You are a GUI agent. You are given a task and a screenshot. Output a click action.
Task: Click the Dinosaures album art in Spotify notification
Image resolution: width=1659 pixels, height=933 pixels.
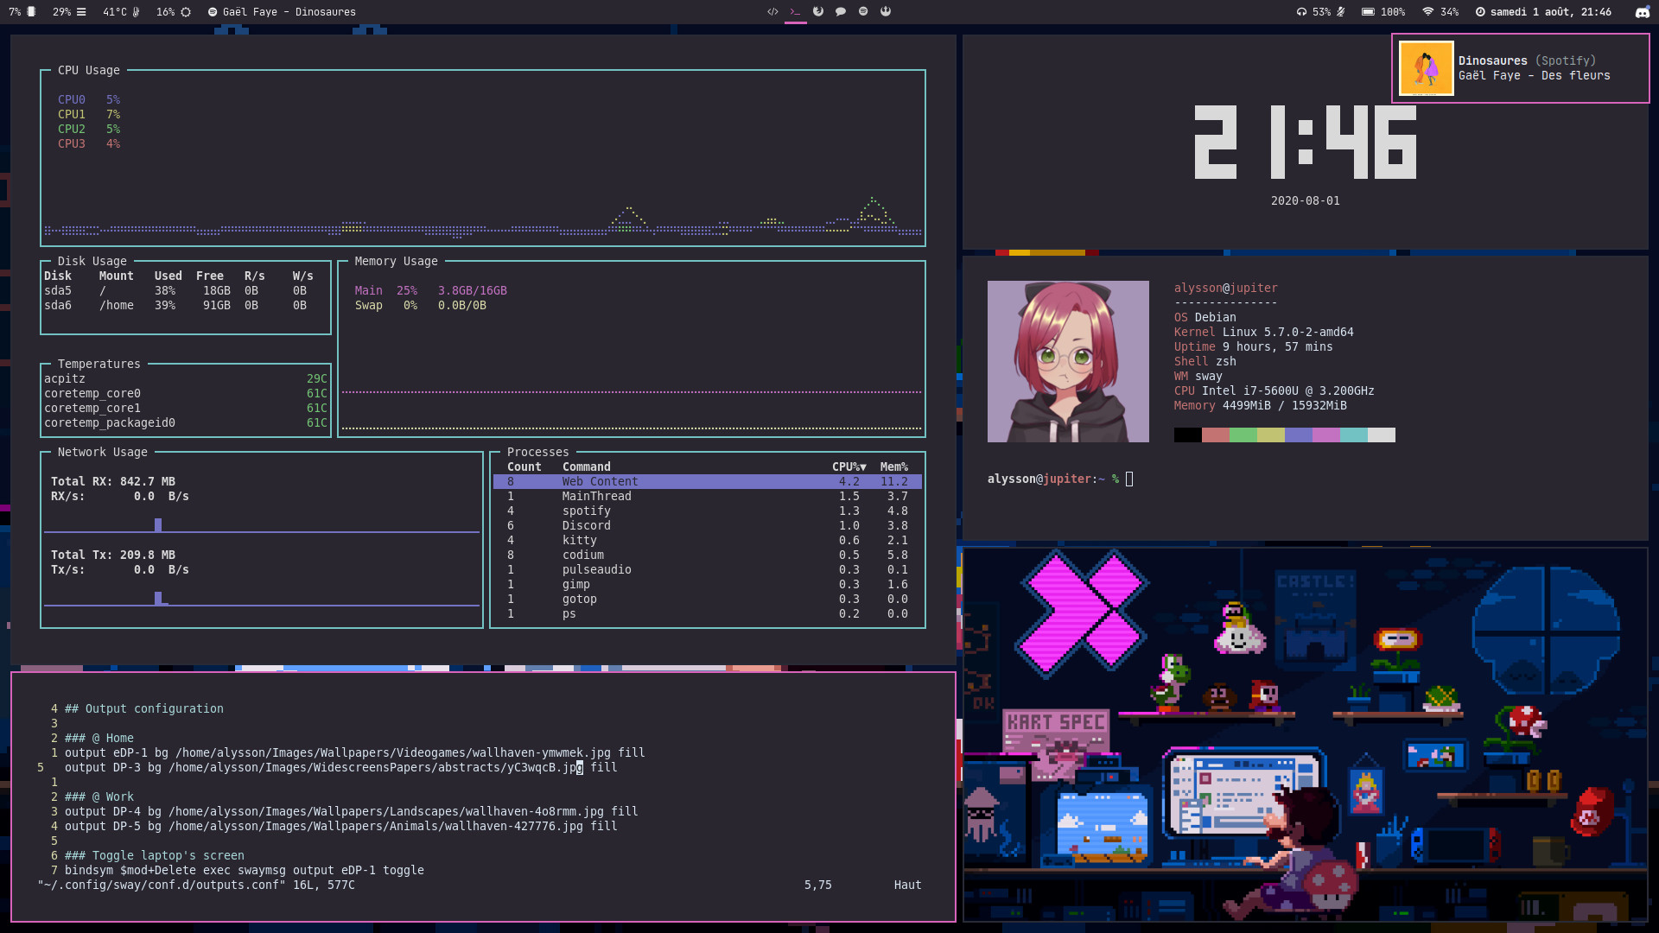click(1427, 68)
